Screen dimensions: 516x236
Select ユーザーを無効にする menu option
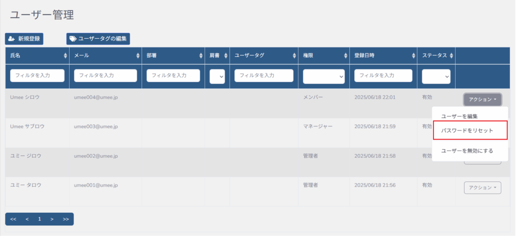coord(467,151)
